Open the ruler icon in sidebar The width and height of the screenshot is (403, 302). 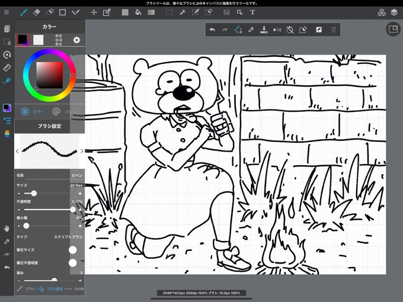pos(7,68)
